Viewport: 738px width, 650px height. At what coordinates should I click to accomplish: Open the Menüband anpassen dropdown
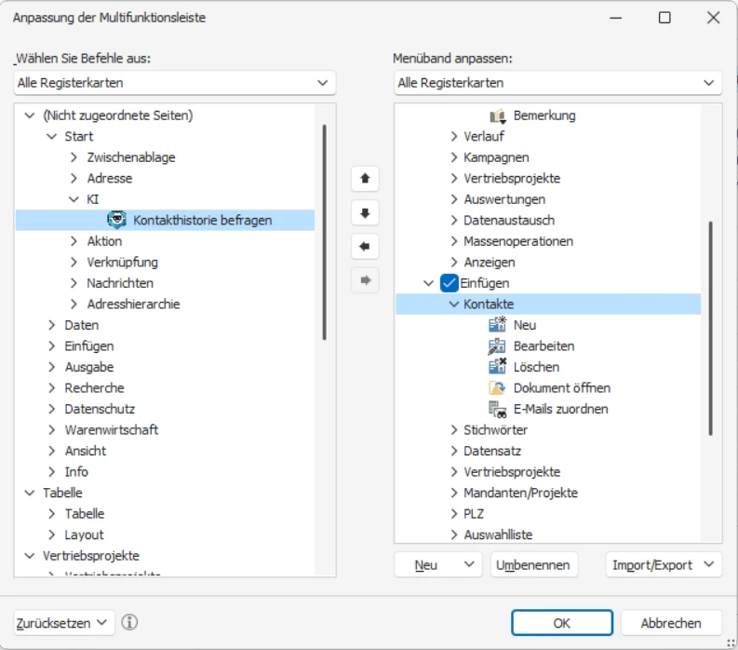point(557,83)
